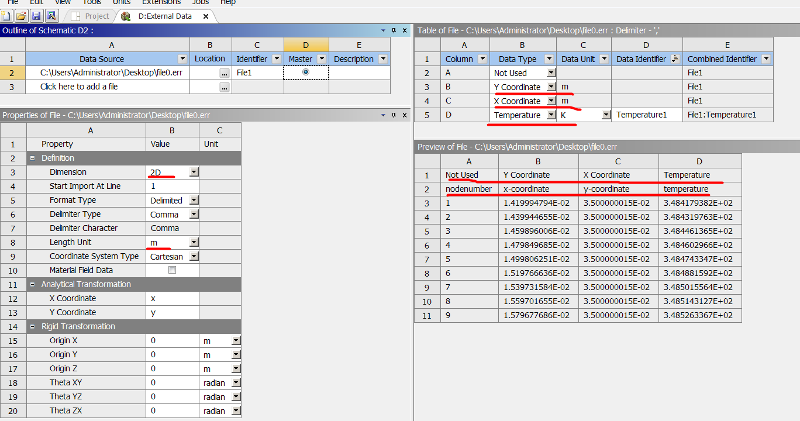Viewport: 800px width, 421px height.
Task: Open the Help menu
Action: (228, 2)
